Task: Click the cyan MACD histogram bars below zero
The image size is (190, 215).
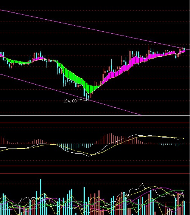Action: point(74,147)
